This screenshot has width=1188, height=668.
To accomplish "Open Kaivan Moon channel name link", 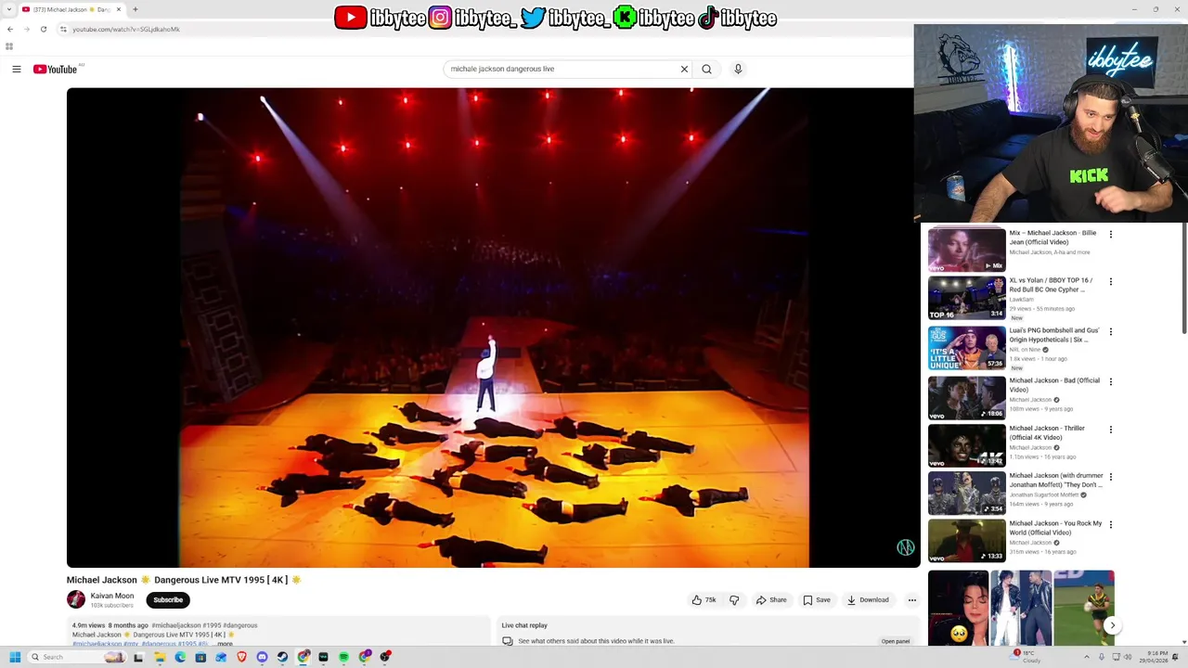I will point(112,596).
